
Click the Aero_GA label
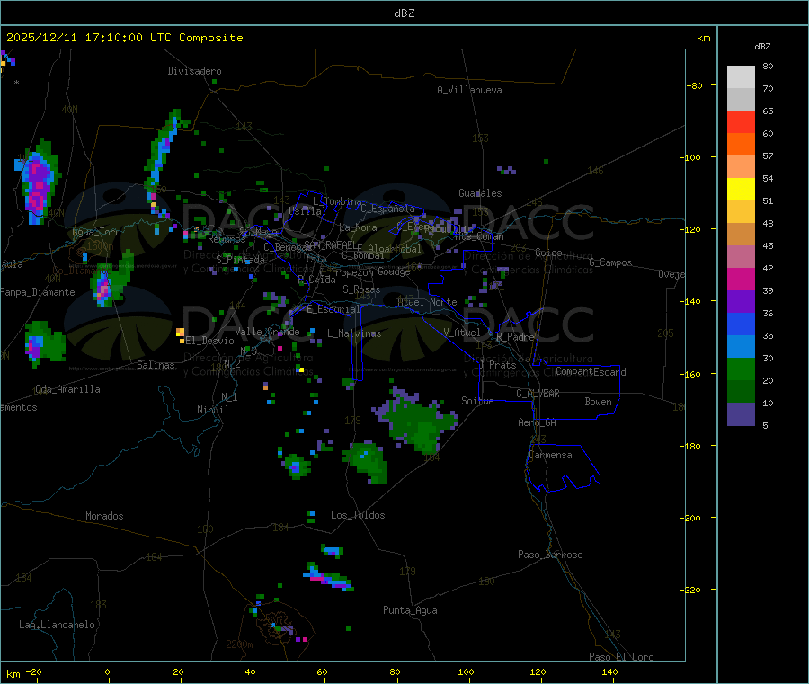(x=537, y=422)
